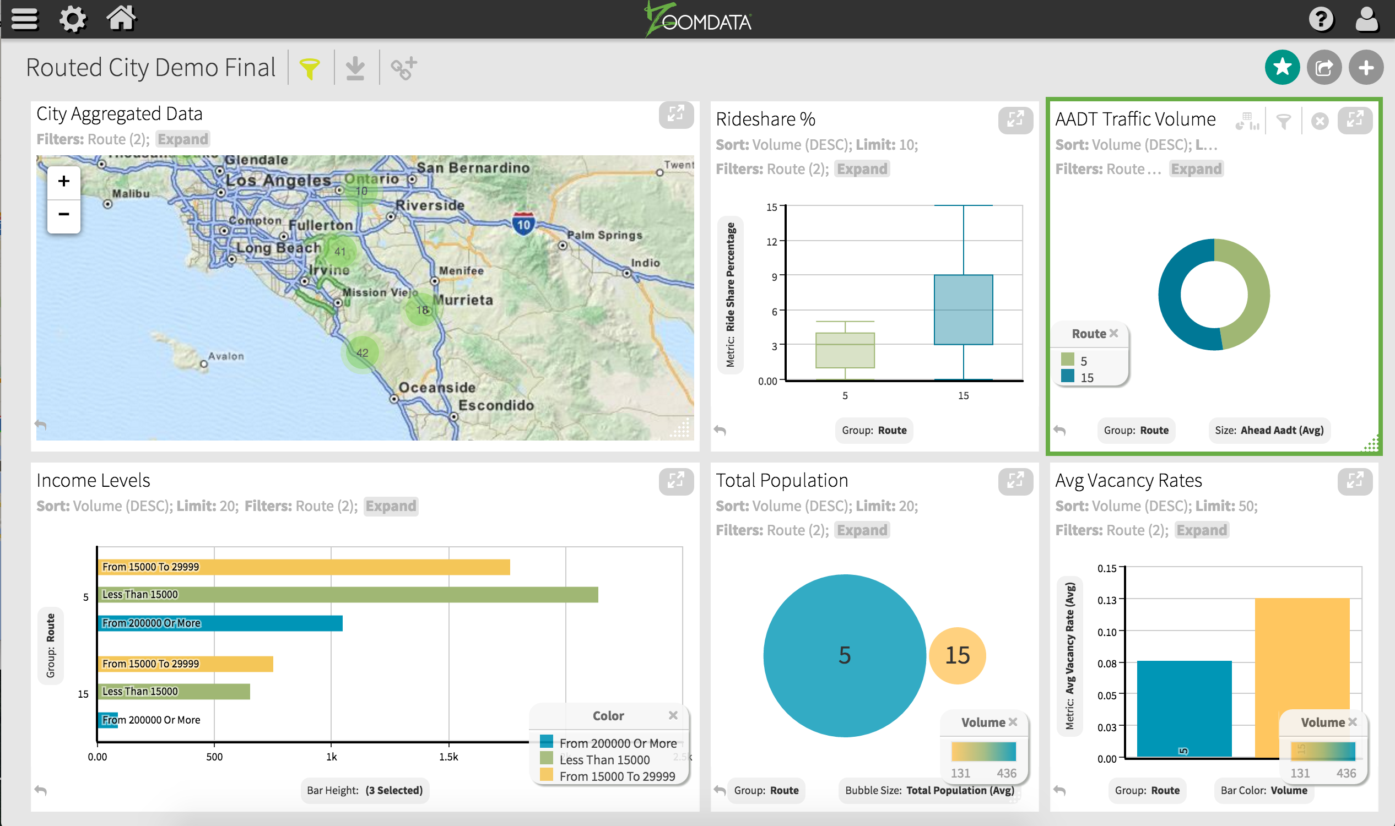Zoom in on the city map
This screenshot has height=826, width=1395.
(64, 182)
